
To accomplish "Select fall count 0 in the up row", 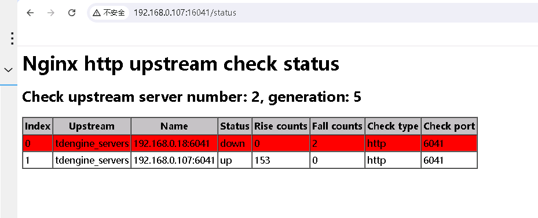I will pyautogui.click(x=337, y=160).
